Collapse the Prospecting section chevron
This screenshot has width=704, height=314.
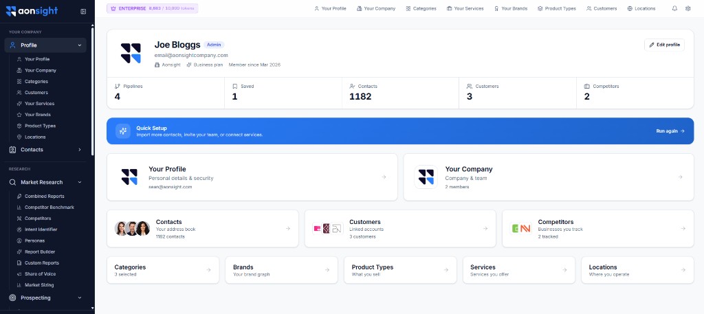pyautogui.click(x=80, y=298)
